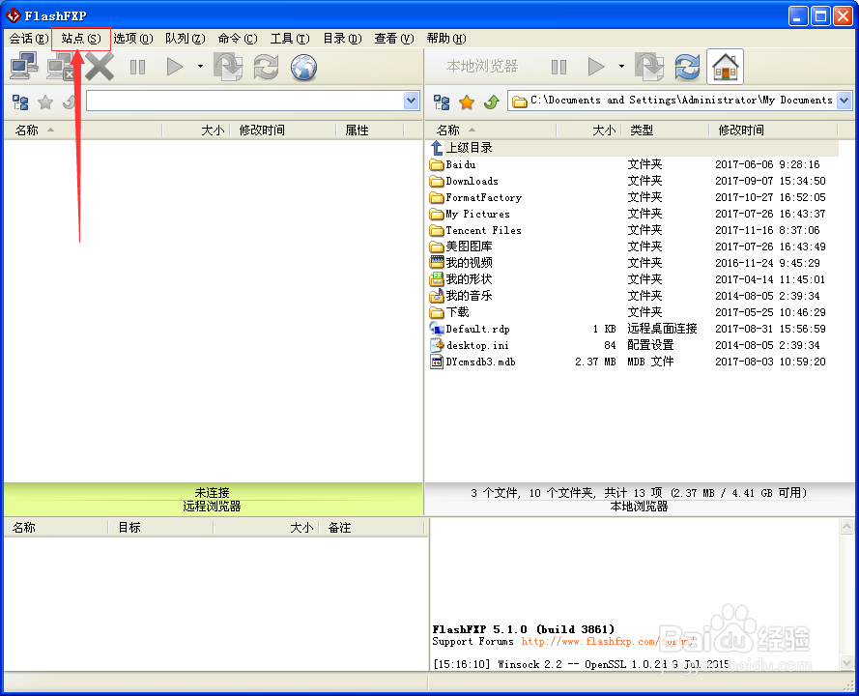Open the 帮助(H) menu
The height and width of the screenshot is (696, 859).
[x=446, y=39]
